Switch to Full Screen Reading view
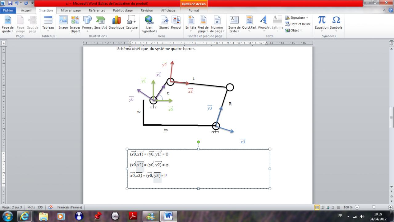 point(323,207)
